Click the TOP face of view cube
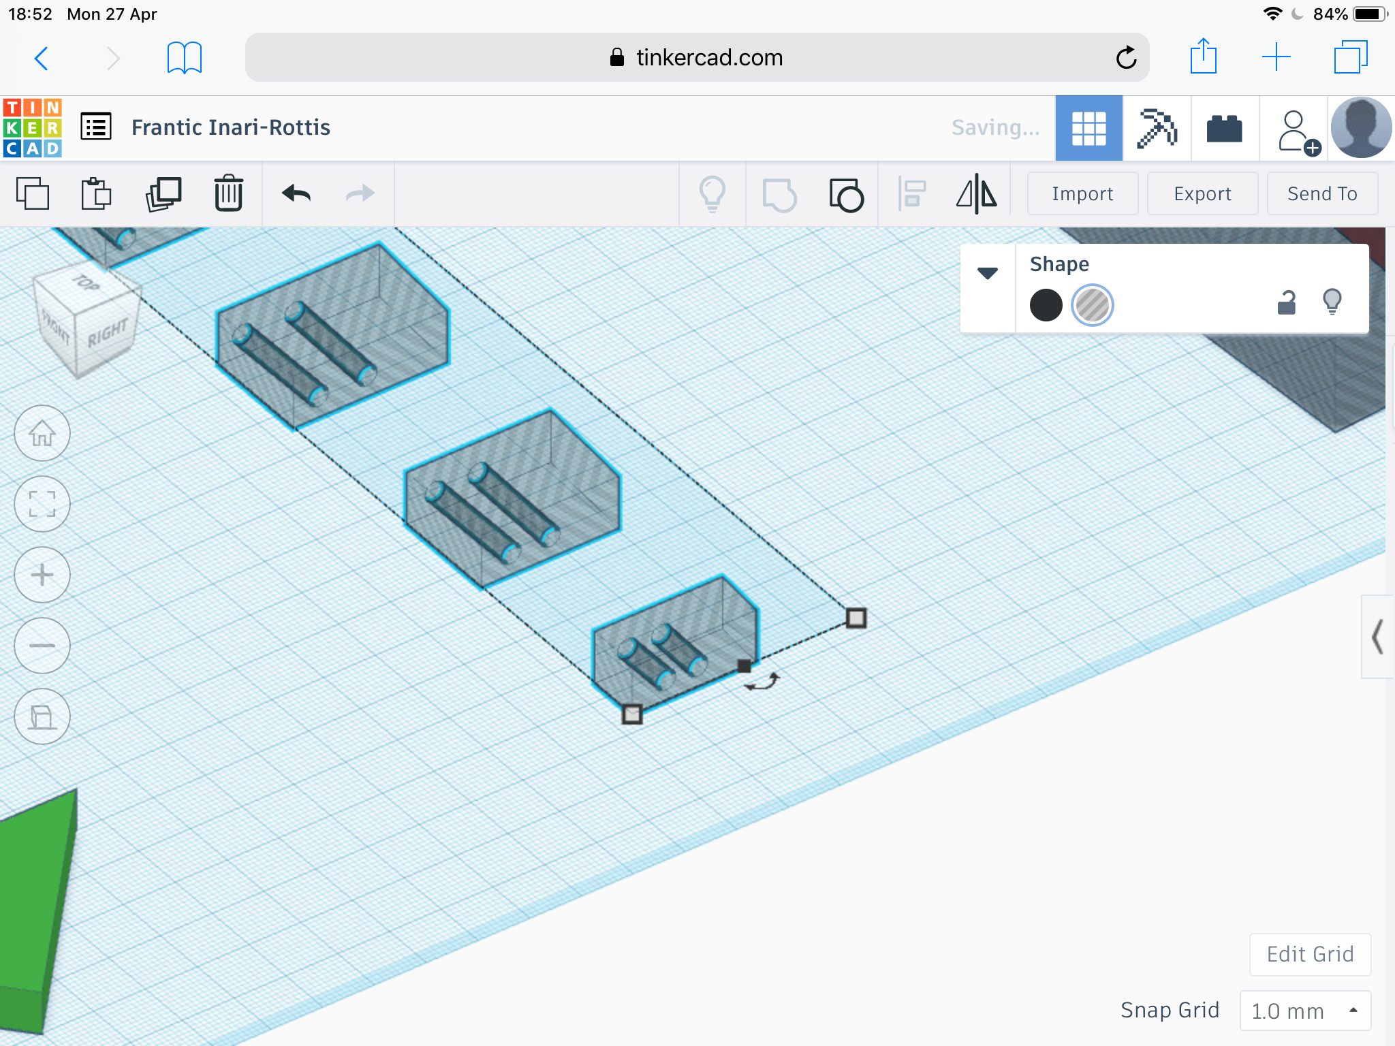Viewport: 1395px width, 1046px height. 86,283
